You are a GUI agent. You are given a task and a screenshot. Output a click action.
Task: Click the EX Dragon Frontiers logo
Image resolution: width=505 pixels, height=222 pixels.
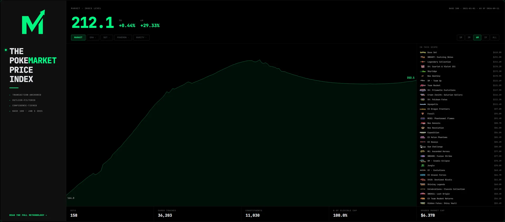[x=423, y=109]
